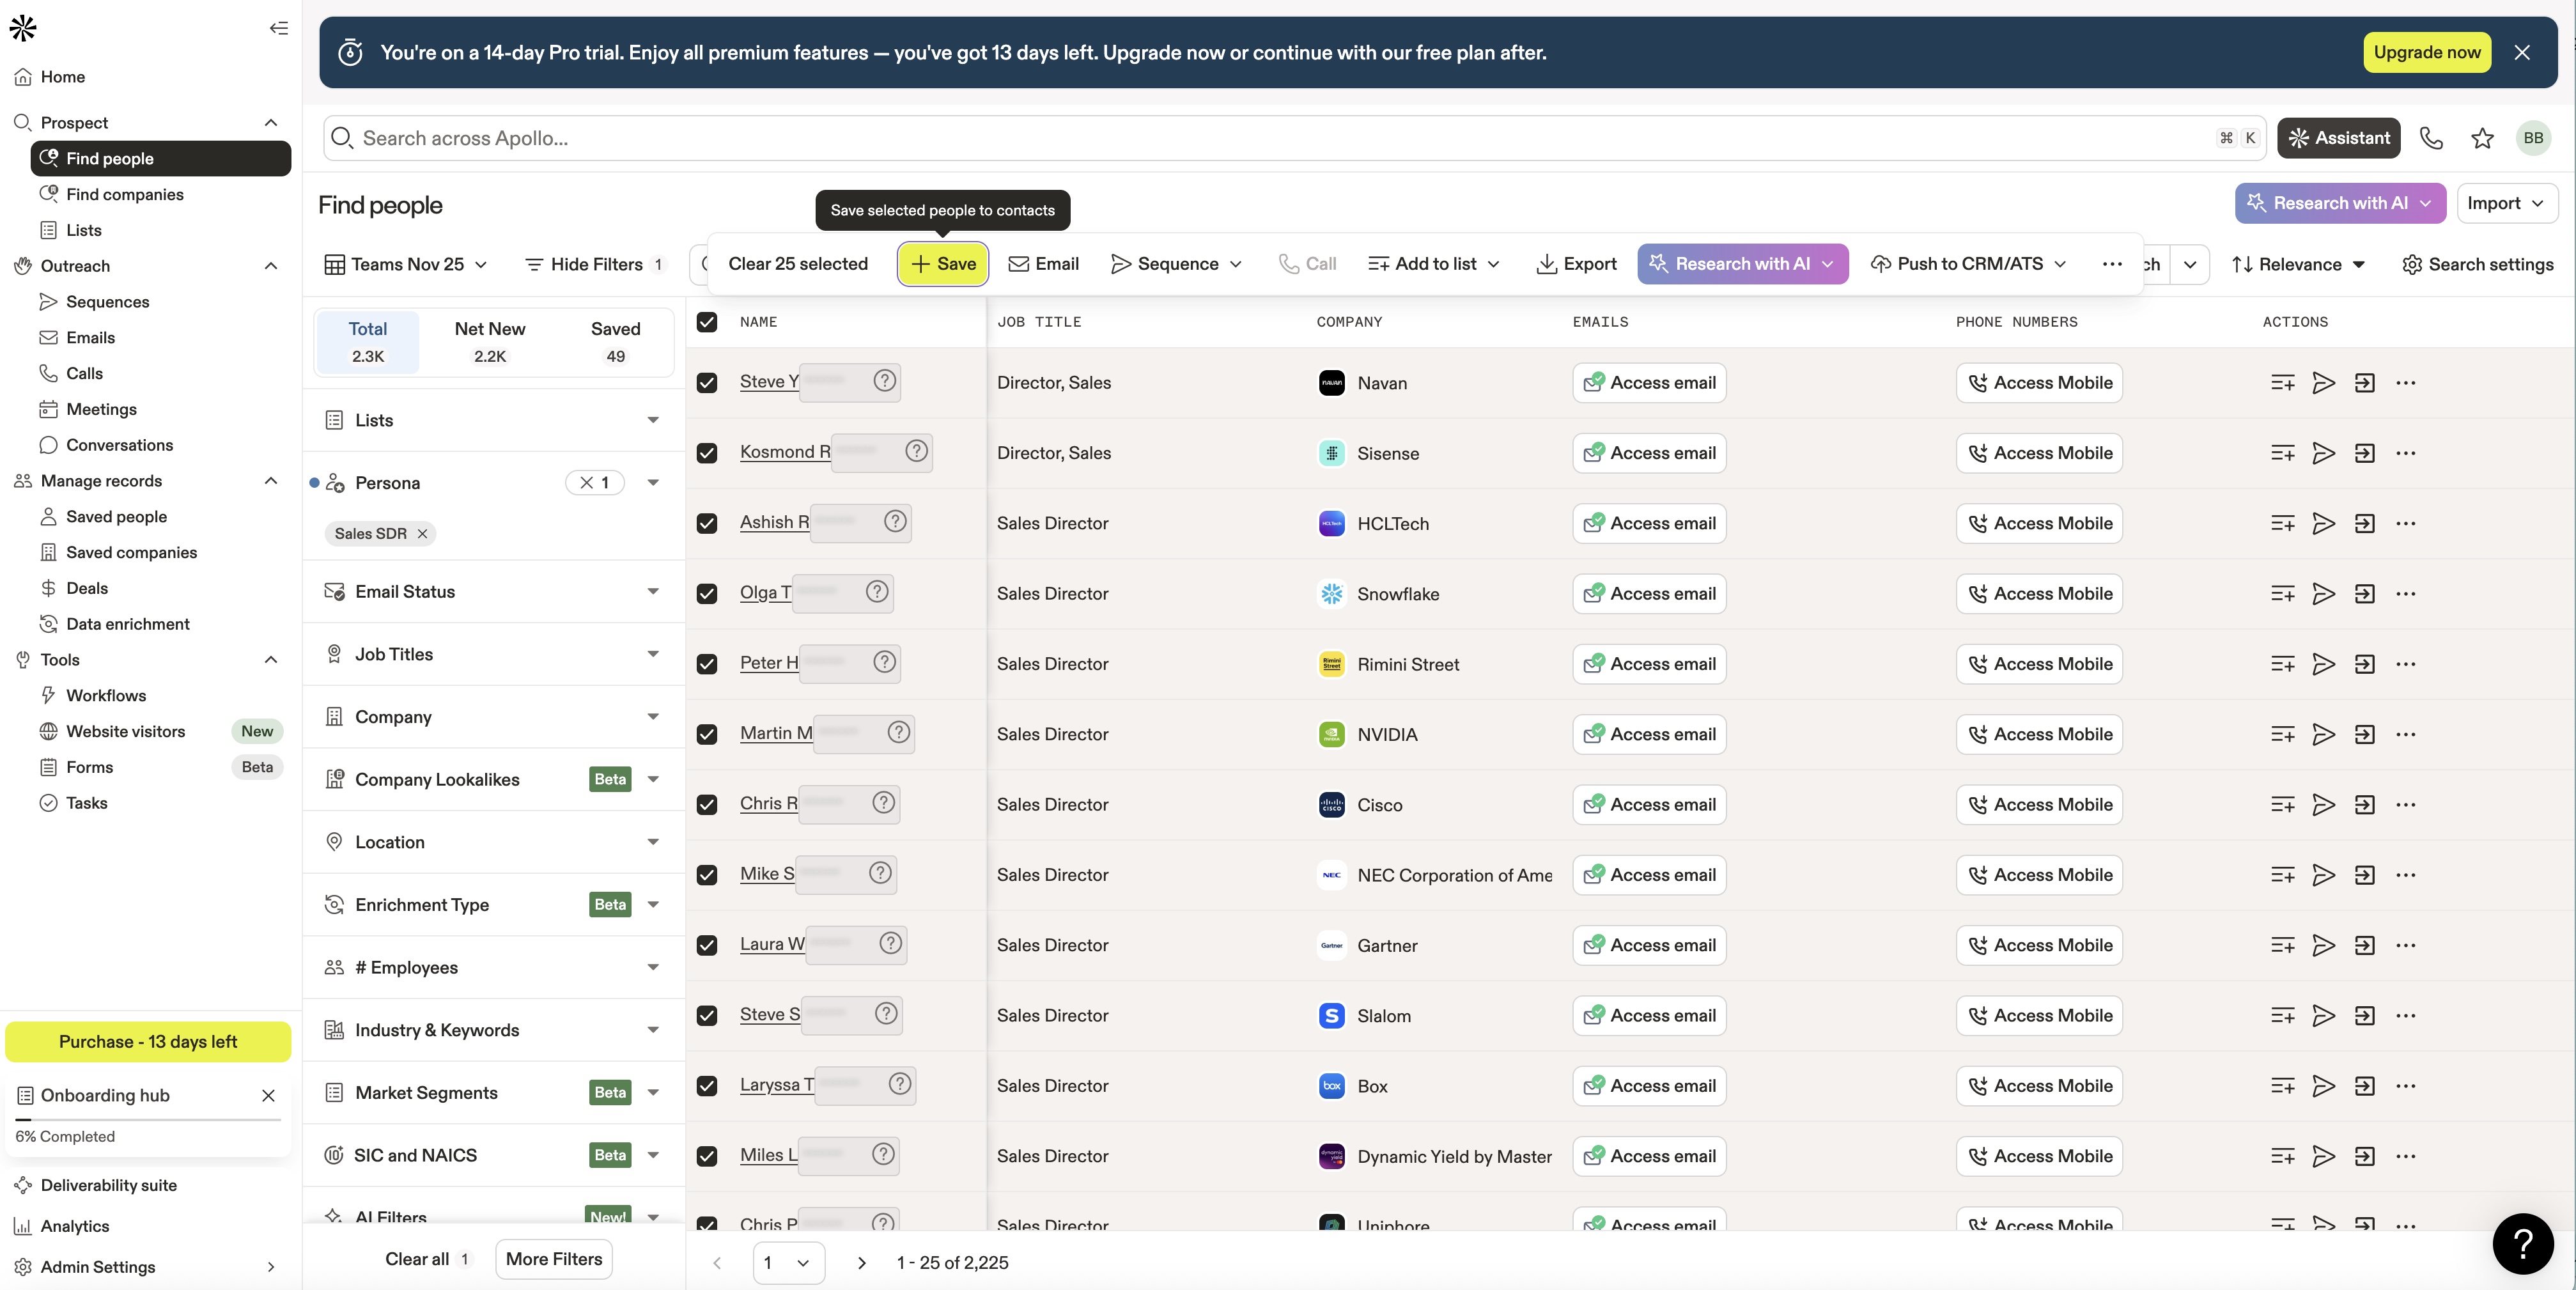Uncheck the Kosmond R row checkbox
The width and height of the screenshot is (2576, 1290).
point(707,453)
